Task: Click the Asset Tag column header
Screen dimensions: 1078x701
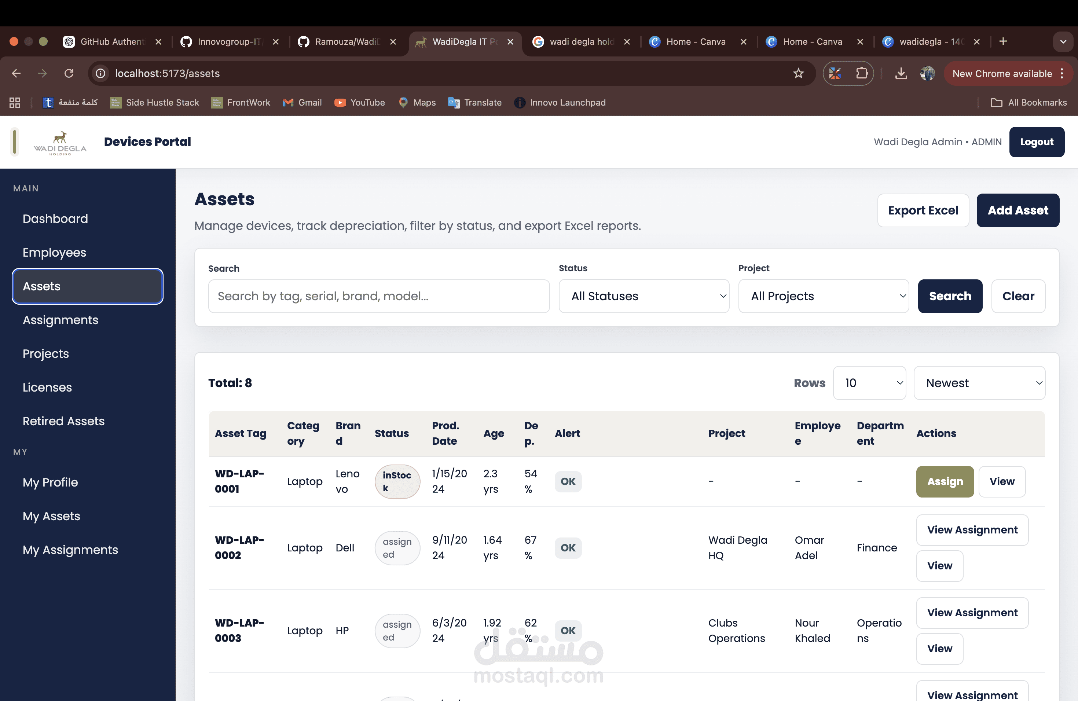Action: pyautogui.click(x=240, y=433)
